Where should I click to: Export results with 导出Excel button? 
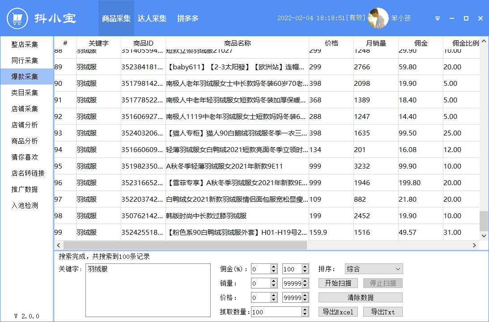[x=338, y=312]
